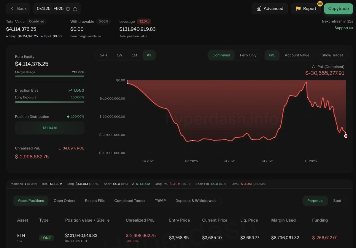Click the down arrow beside 34.09% ROE
The width and height of the screenshot is (356, 248).
pyautogui.click(x=60, y=148)
